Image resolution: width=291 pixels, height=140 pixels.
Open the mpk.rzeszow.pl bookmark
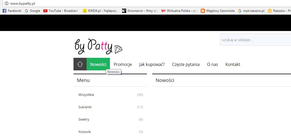(251, 11)
